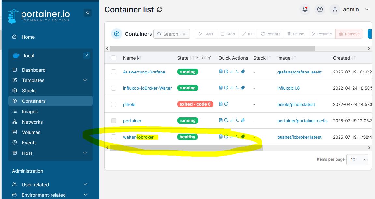Refresh the Container list with the reload icon
This screenshot has width=375, height=199.
click(x=160, y=9)
